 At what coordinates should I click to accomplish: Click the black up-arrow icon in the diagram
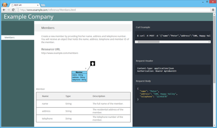(92, 63)
